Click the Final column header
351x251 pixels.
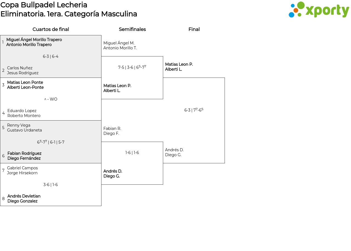194,29
